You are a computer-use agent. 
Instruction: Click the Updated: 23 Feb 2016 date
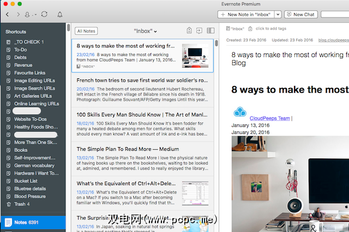[292, 40]
